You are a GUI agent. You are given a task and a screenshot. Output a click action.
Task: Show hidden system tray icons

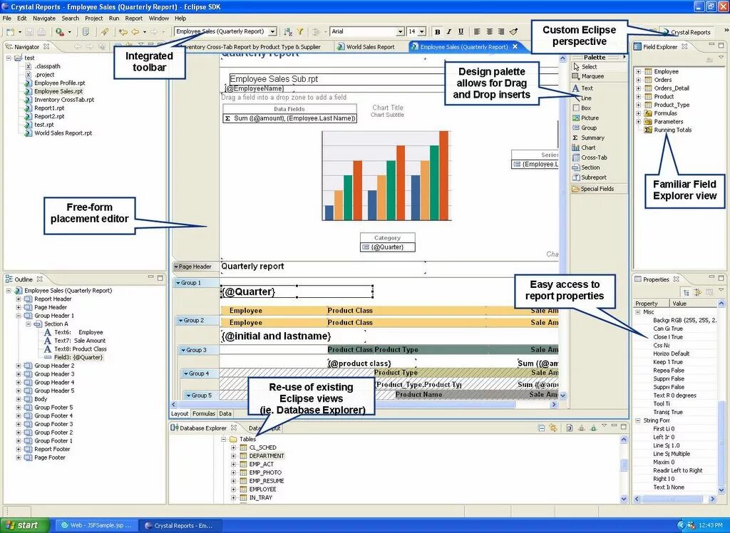coord(681,526)
